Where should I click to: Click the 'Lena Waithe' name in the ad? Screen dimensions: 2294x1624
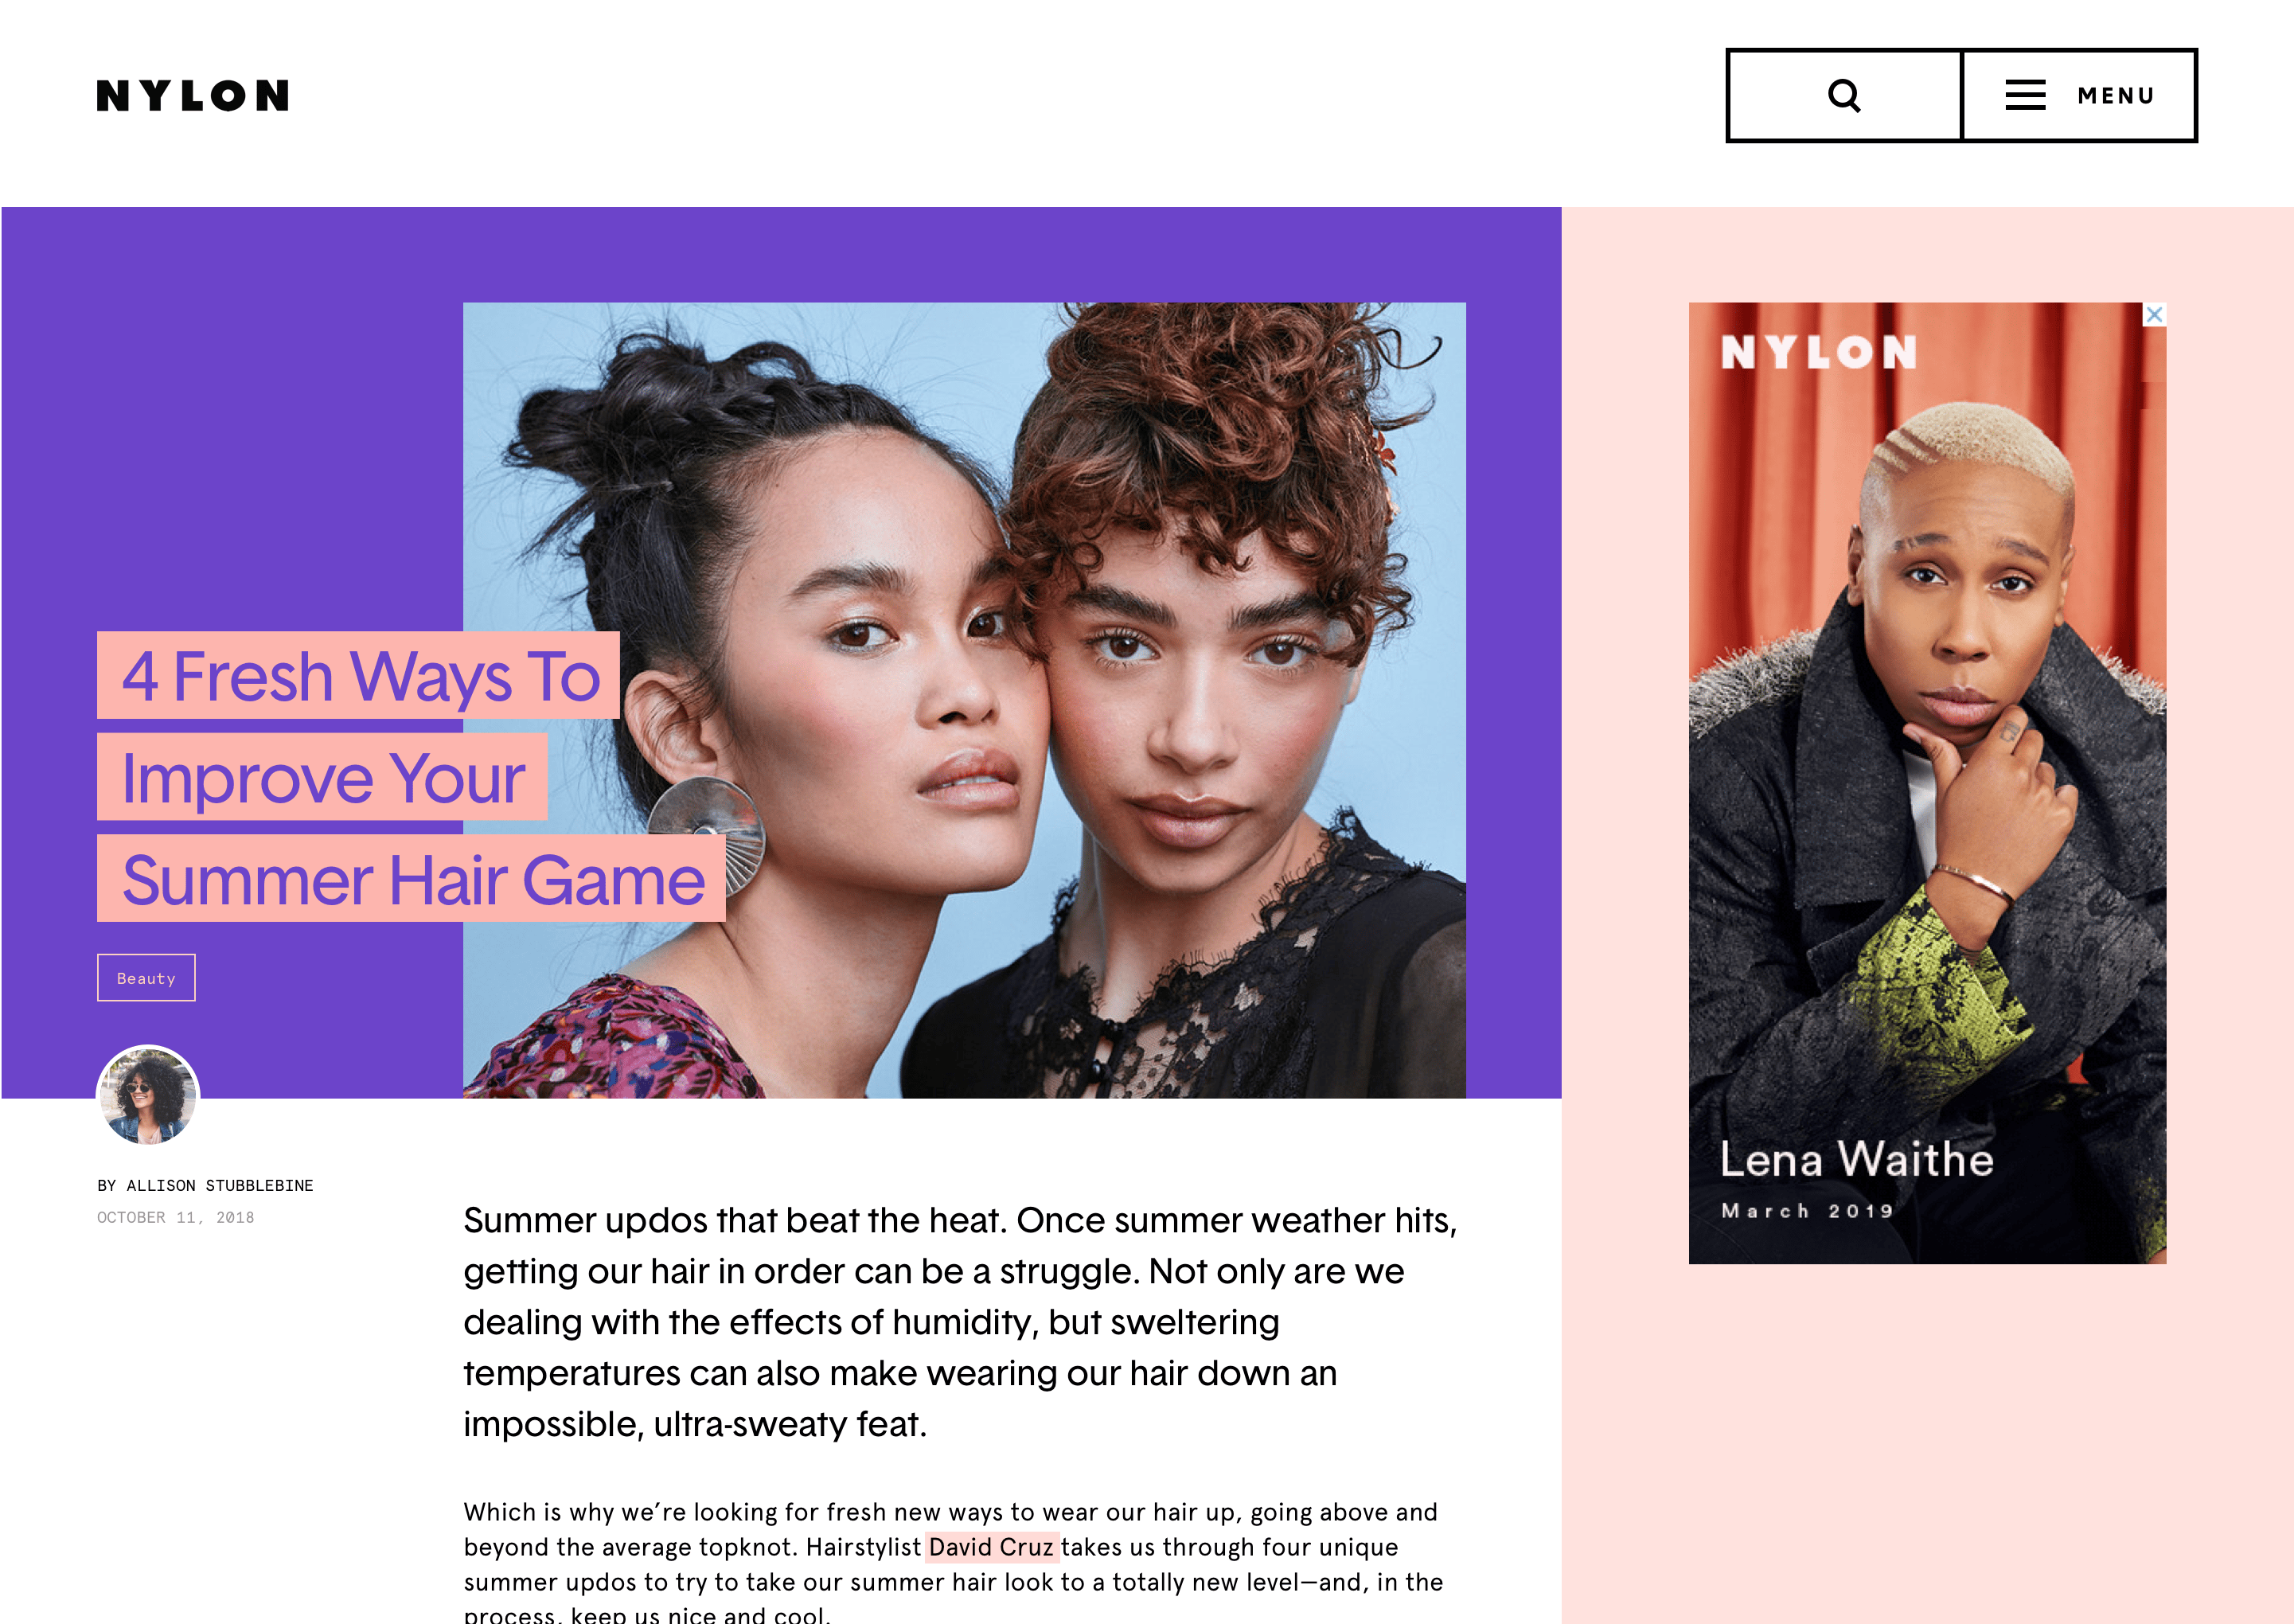point(1856,1159)
